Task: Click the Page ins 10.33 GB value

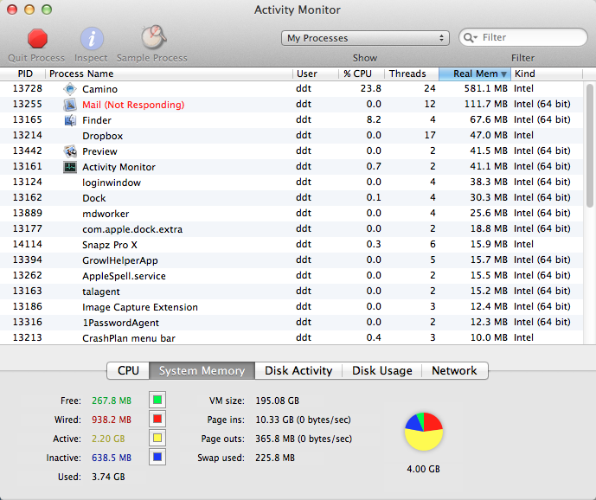Action: coord(303,420)
